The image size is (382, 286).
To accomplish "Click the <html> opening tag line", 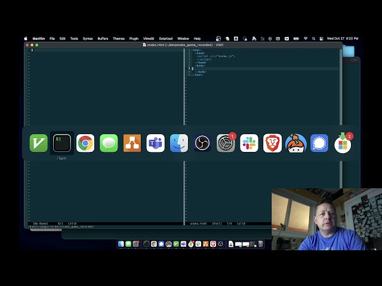I will click(197, 50).
